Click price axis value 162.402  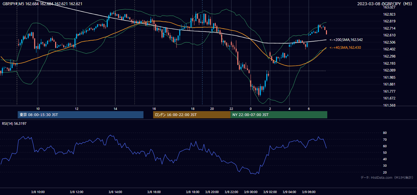[389, 49]
